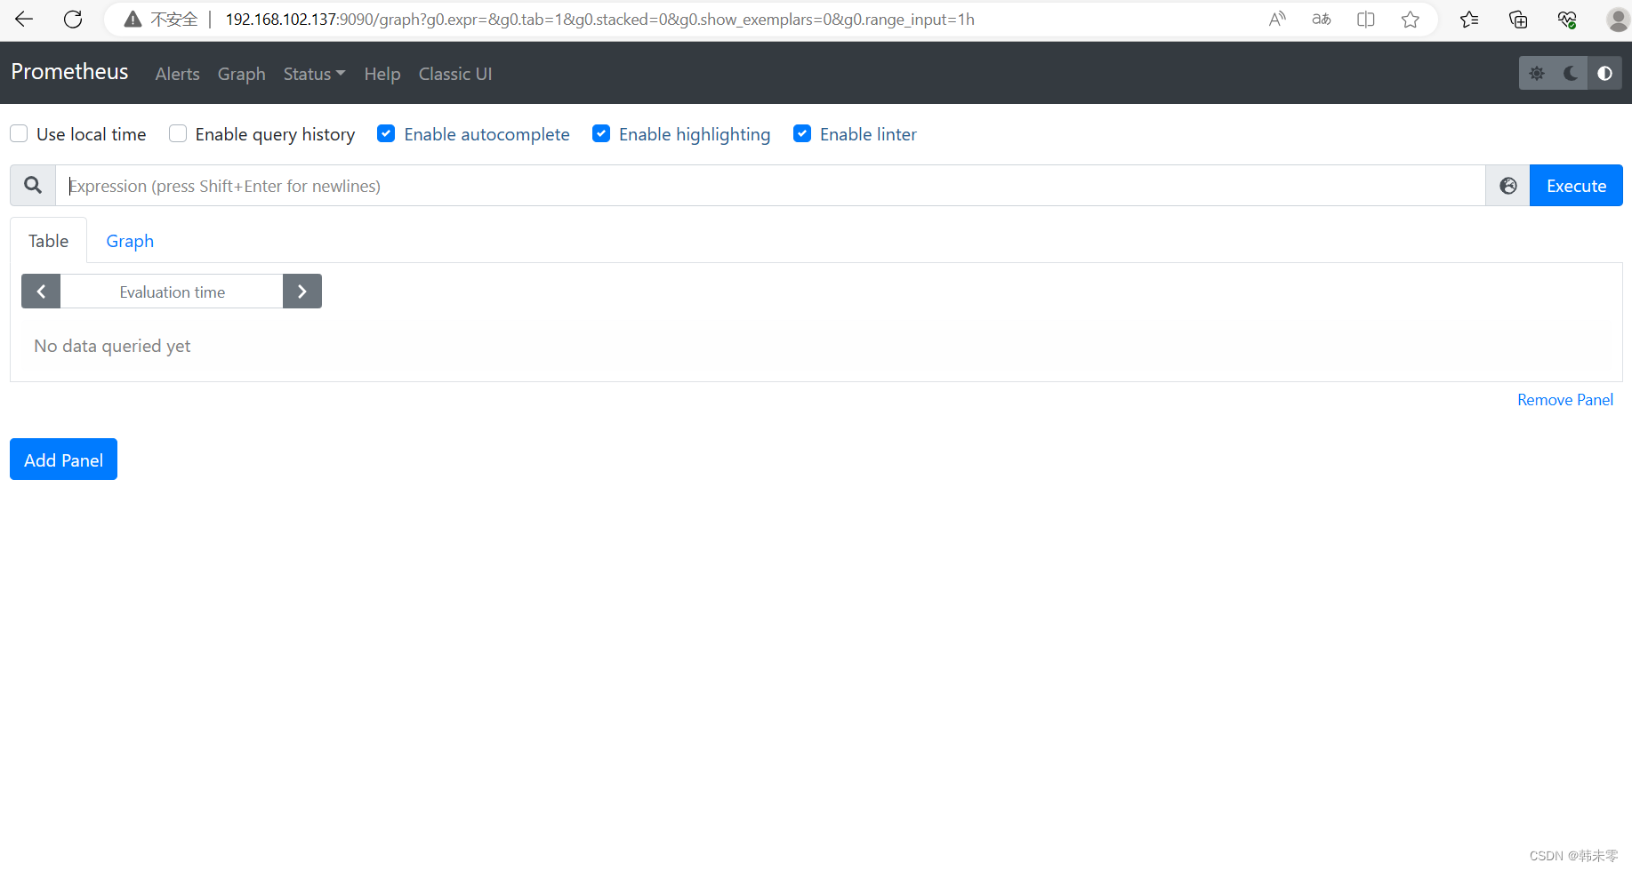Click the Evaluation time input
Screen dimensions: 1632x871
click(172, 292)
